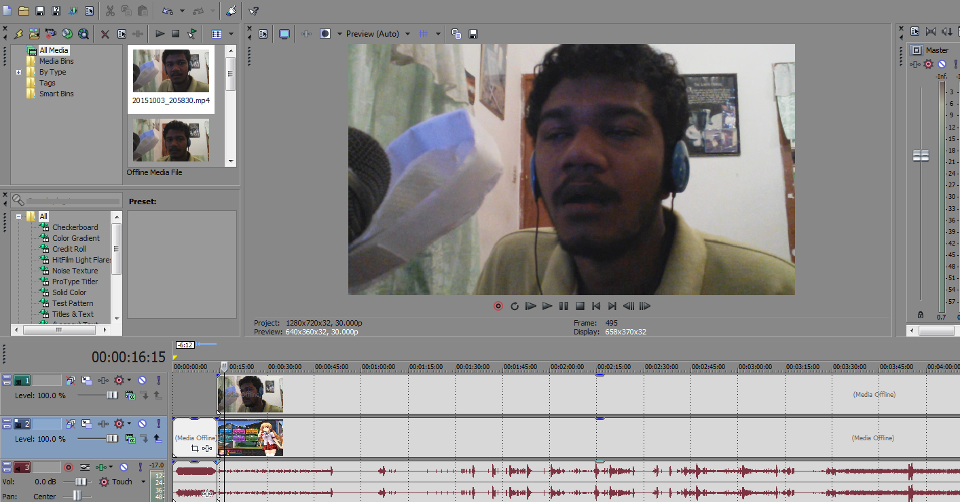
Task: Save the project
Action: (x=40, y=11)
